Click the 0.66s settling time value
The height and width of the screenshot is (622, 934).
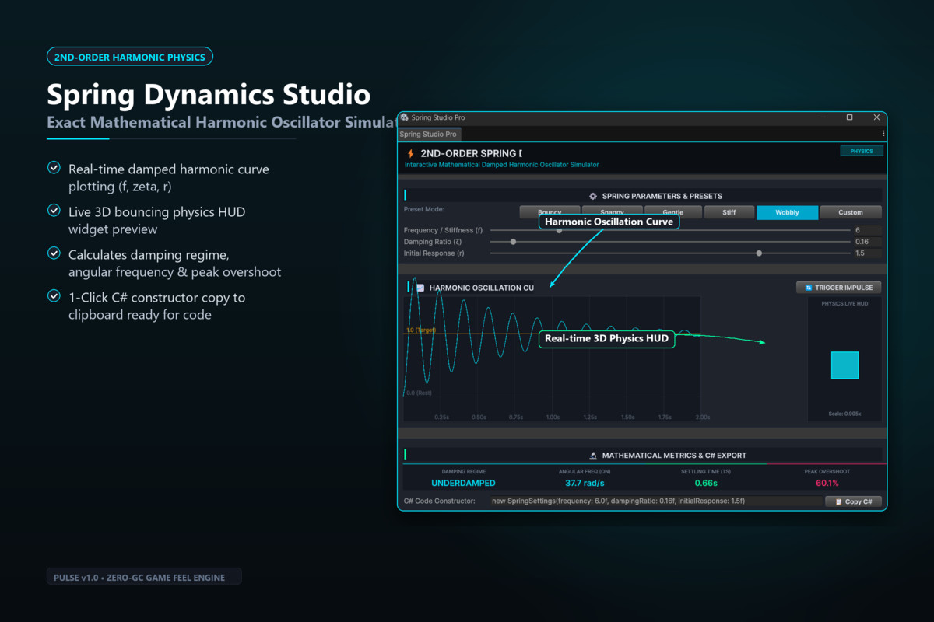[706, 483]
